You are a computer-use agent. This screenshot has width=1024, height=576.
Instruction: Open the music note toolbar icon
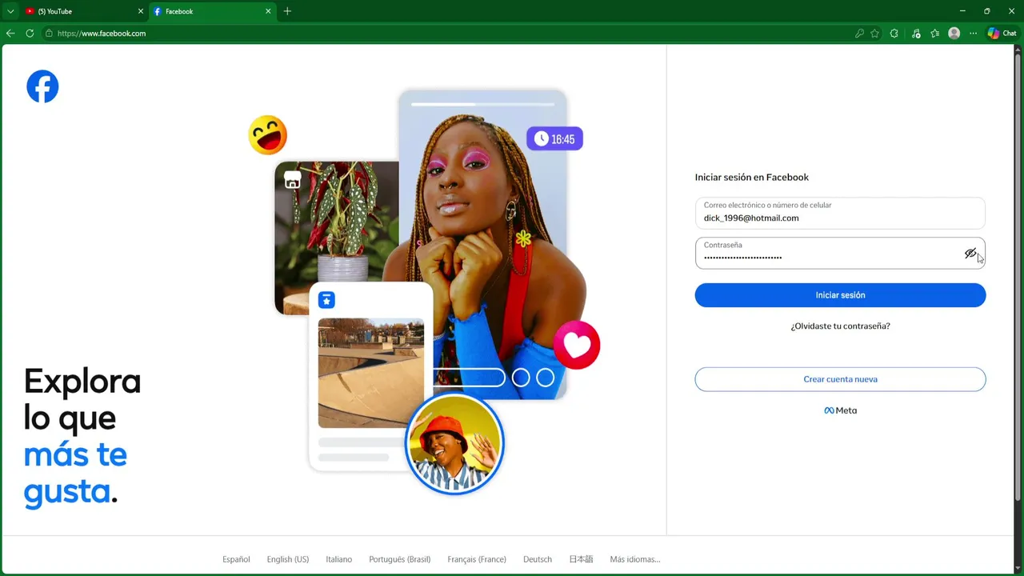point(916,34)
